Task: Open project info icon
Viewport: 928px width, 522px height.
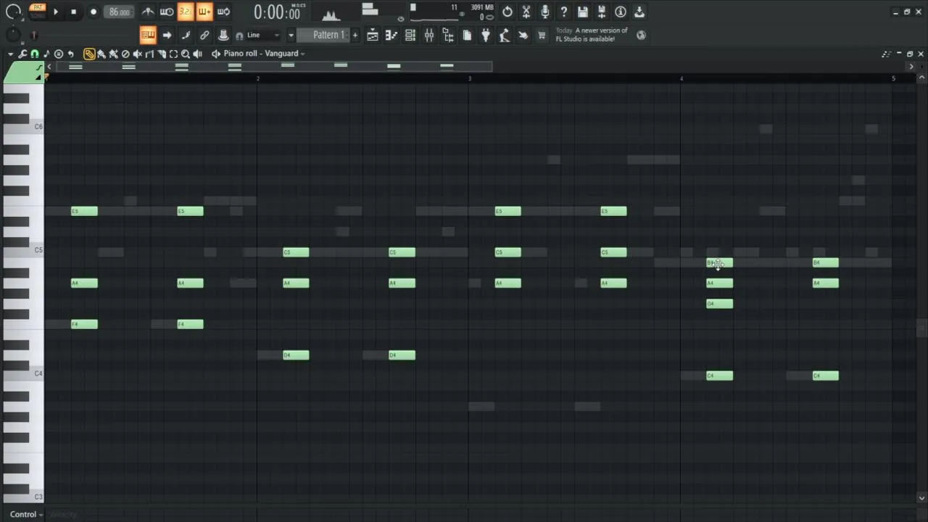Action: (x=621, y=12)
